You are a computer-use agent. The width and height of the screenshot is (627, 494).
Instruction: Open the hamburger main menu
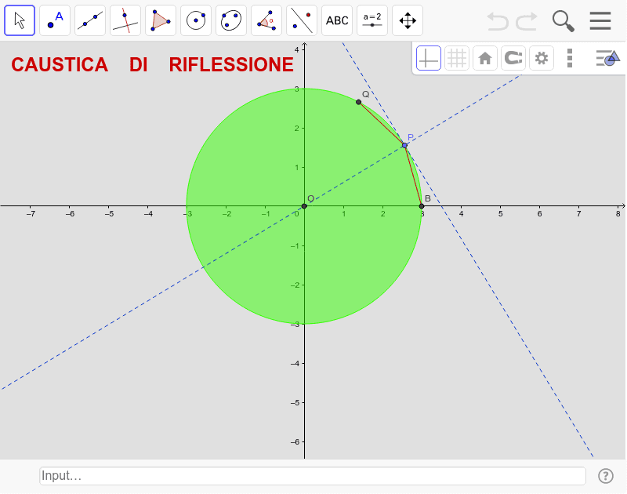pyautogui.click(x=600, y=21)
